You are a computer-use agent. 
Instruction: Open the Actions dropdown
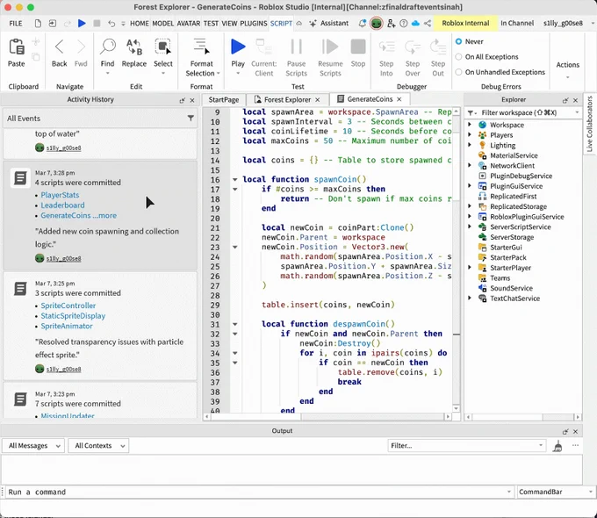click(568, 68)
